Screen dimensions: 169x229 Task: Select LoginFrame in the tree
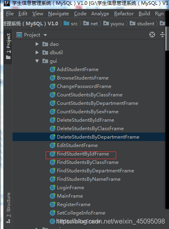(70, 188)
